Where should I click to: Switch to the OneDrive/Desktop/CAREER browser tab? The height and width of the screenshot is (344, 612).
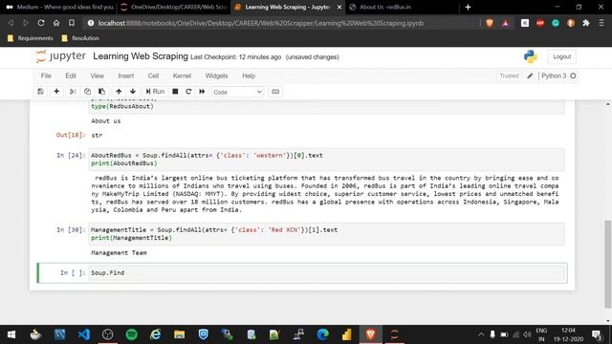coord(174,7)
